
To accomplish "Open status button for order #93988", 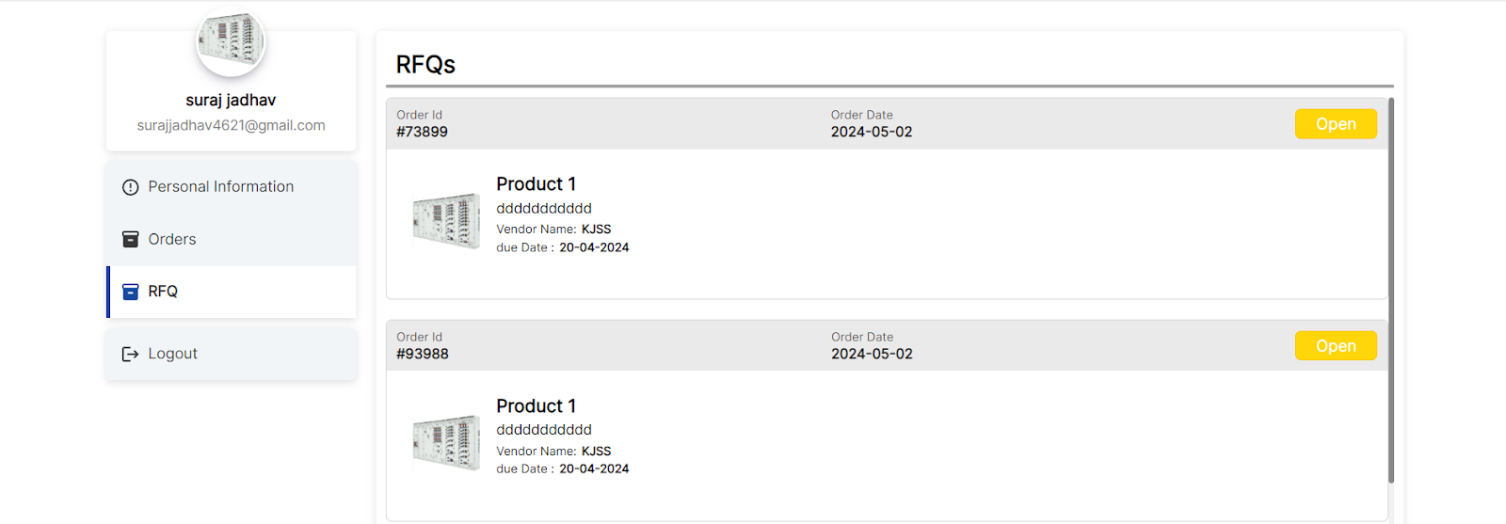I will [x=1336, y=346].
